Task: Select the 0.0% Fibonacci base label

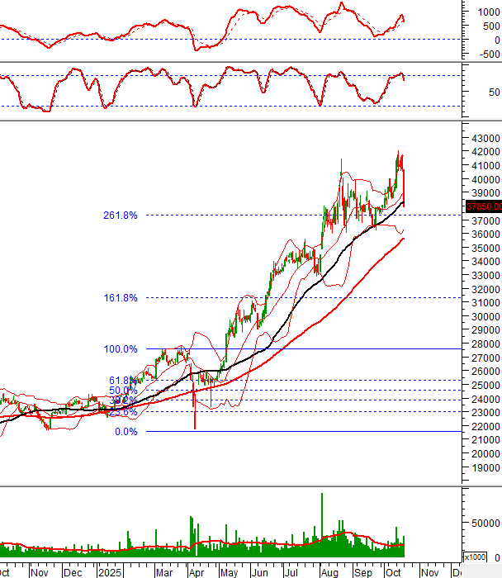Action: pos(125,432)
